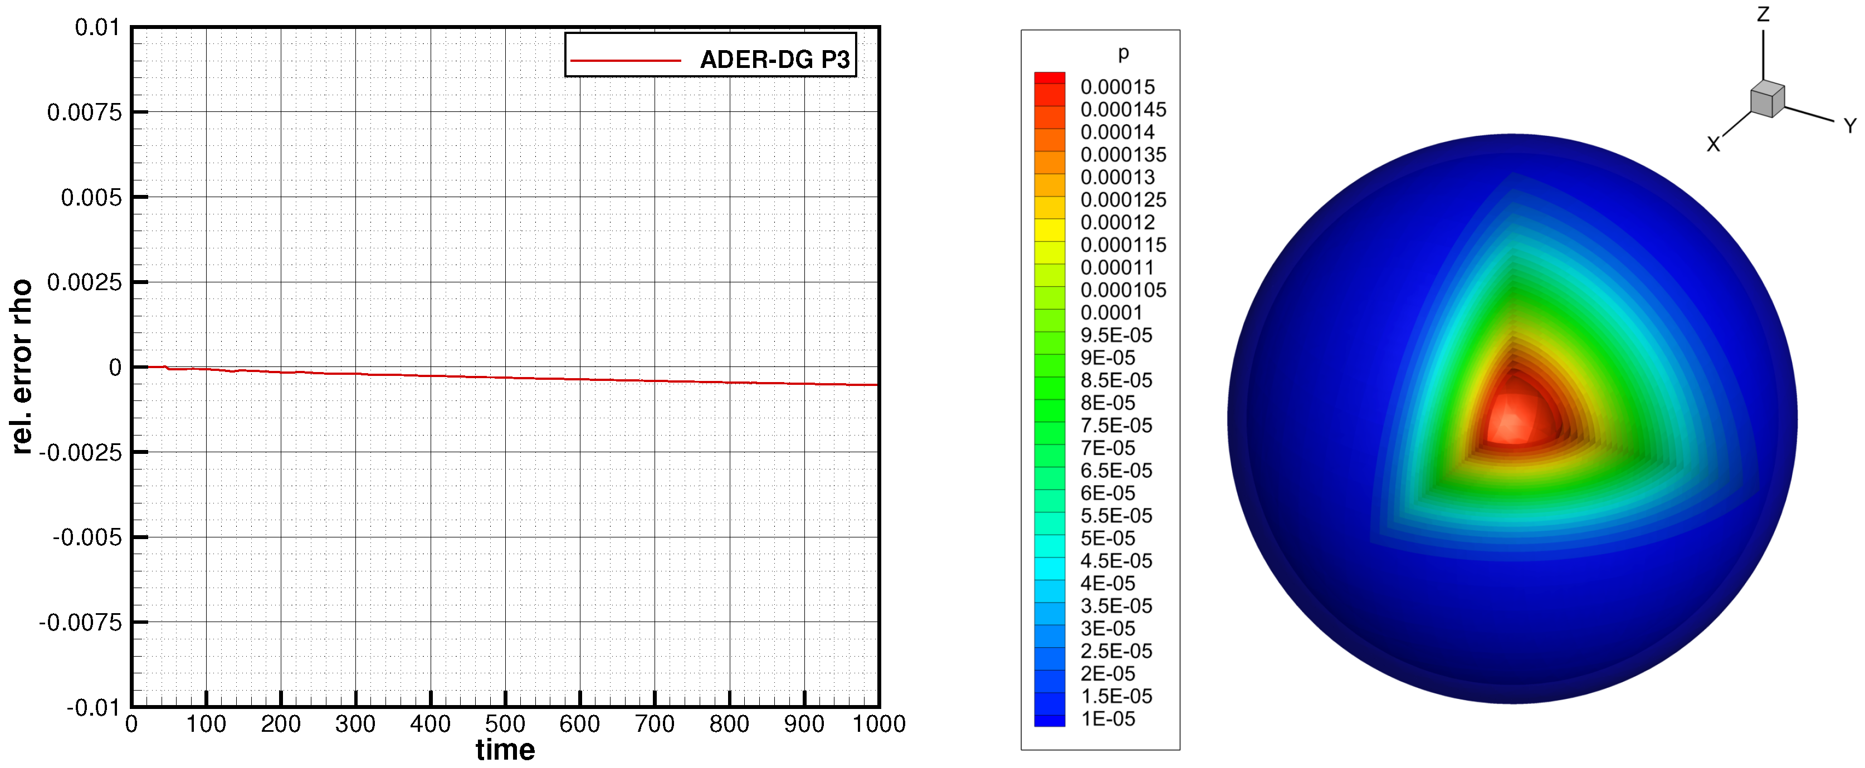This screenshot has height=768, width=1865.
Task: Click the ADER-DG P3 legend label
Action: [775, 60]
